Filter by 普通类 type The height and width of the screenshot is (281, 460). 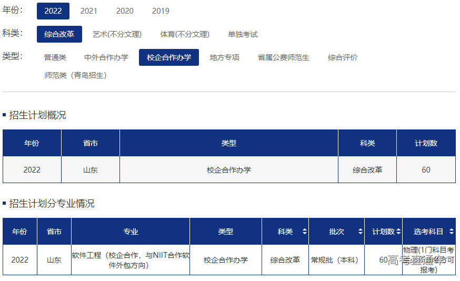[x=55, y=57]
